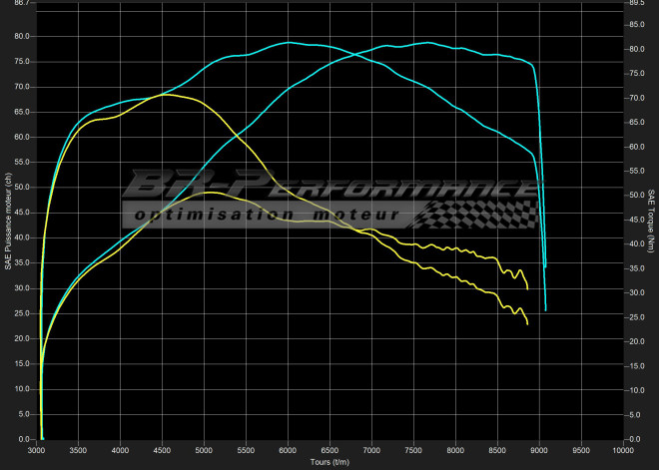Click the 0.0 label on left axis
Screen dimensions: 659x470
click(x=26, y=439)
